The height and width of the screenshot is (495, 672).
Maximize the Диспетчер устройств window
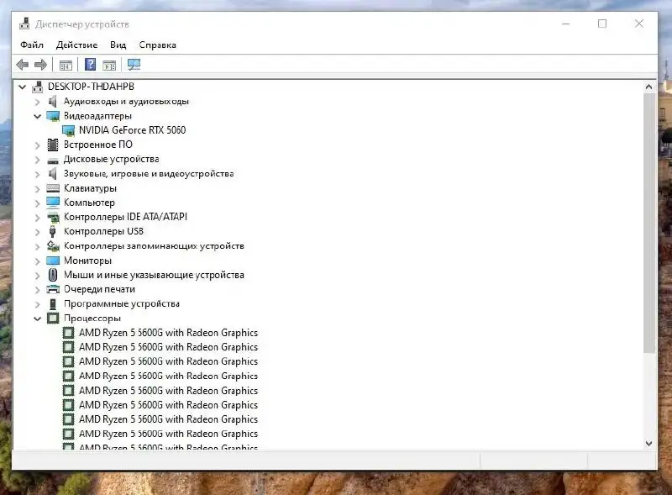(x=602, y=24)
